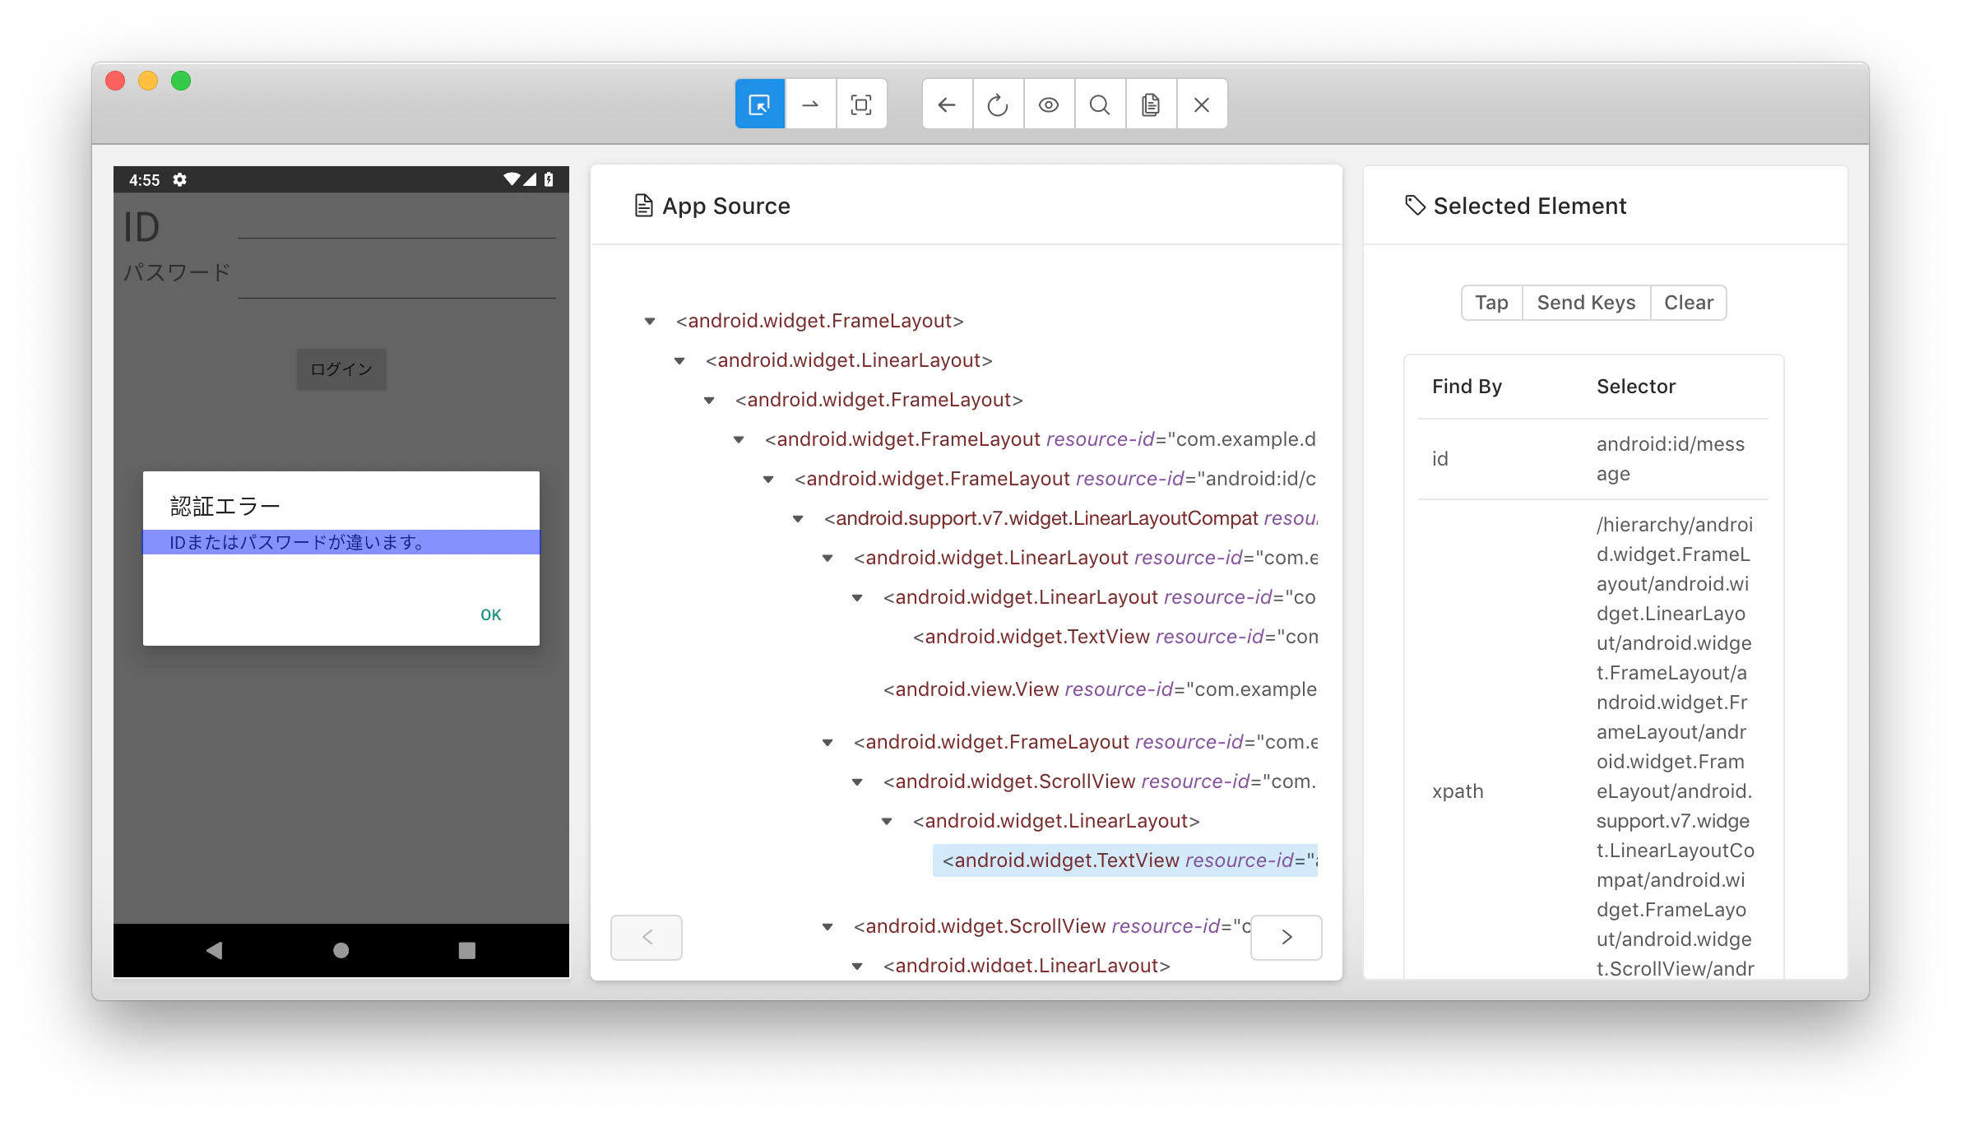Click the パスワード input field on device
This screenshot has width=1961, height=1122.
coord(396,280)
